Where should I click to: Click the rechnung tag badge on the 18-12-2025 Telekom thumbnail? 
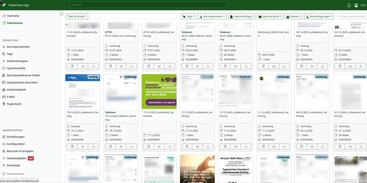[x=130, y=77]
